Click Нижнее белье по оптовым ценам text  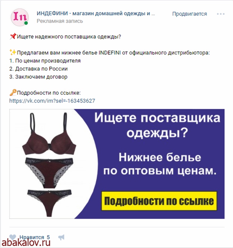point(160,164)
